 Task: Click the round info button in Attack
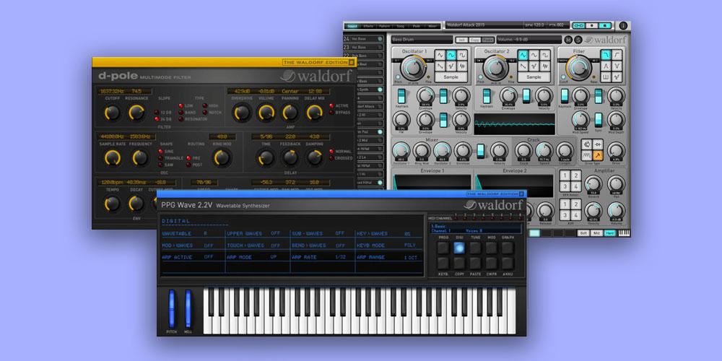click(622, 25)
